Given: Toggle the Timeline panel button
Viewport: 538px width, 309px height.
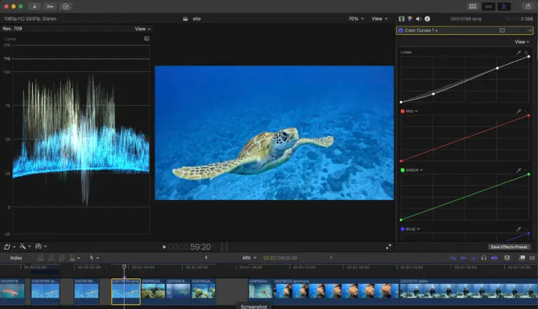Looking at the screenshot, I should click(x=488, y=6).
